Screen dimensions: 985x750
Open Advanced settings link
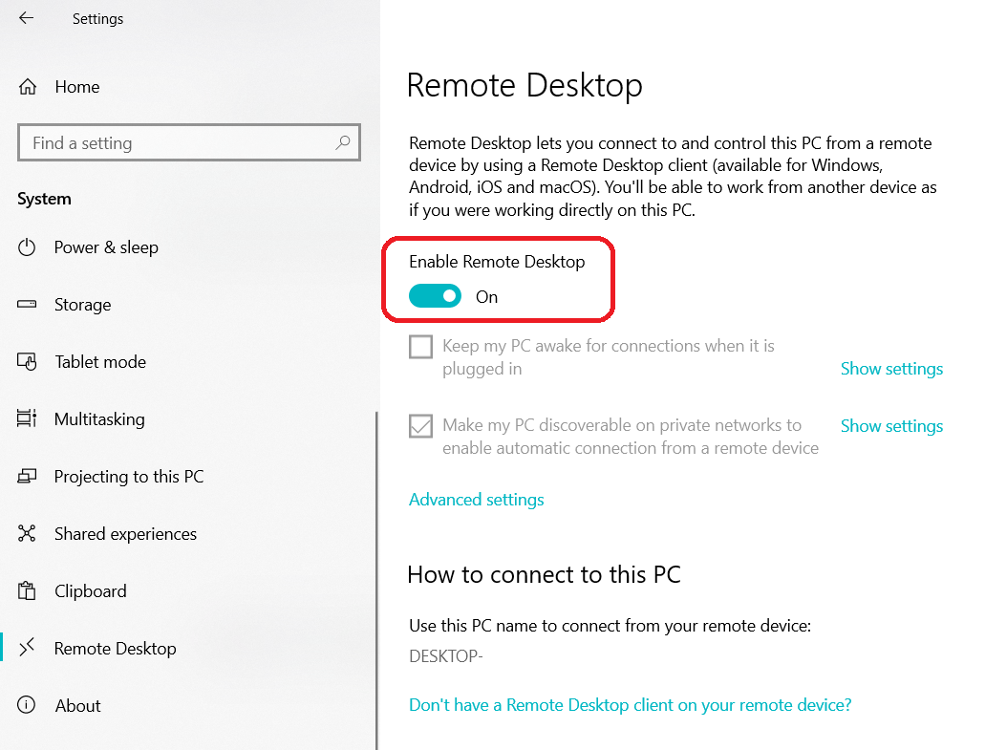[x=476, y=500]
